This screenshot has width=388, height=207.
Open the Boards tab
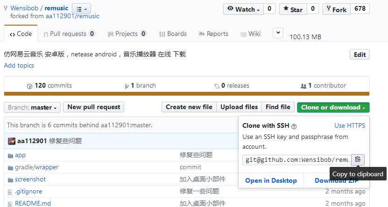pos(173,34)
